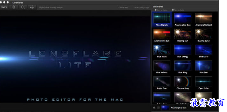The width and height of the screenshot is (227, 112).
Task: Click the Anamorphic Blue layer name text
Action: click(x=179, y=108)
